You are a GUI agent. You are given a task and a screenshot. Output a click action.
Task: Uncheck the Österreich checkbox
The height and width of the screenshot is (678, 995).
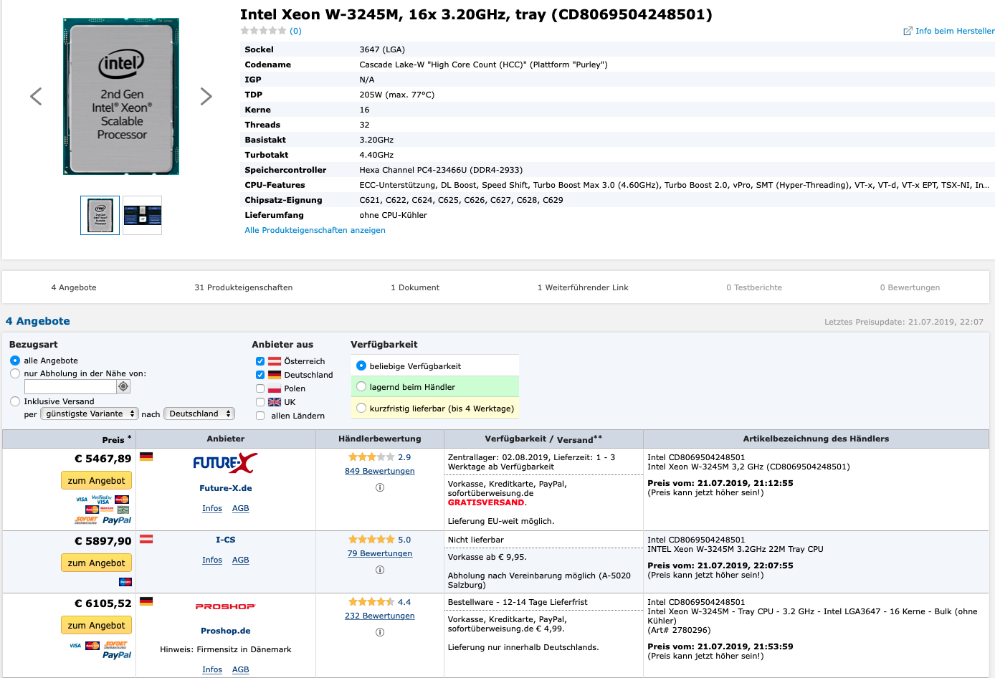[260, 361]
